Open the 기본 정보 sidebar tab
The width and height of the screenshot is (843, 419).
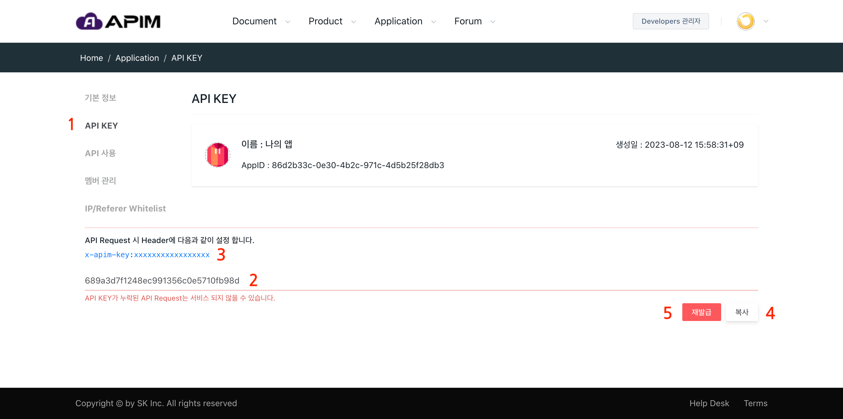coord(100,98)
